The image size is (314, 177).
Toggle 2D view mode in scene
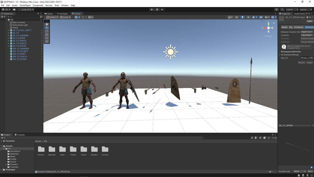pos(237,17)
